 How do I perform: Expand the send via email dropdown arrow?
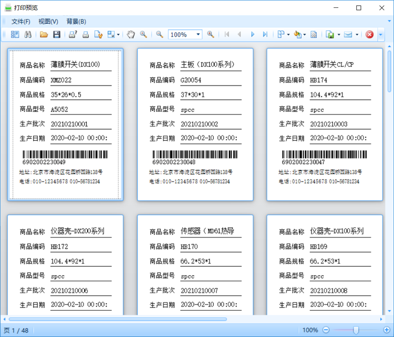pos(357,35)
